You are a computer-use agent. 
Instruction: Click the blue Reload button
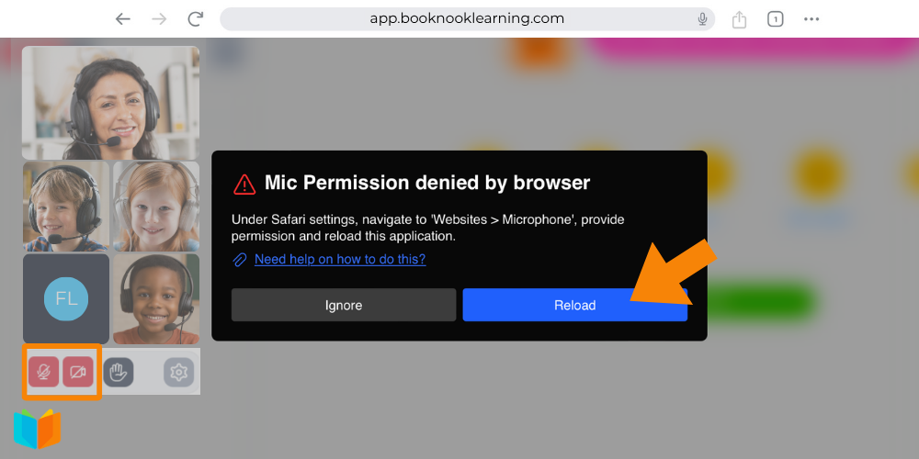click(575, 305)
